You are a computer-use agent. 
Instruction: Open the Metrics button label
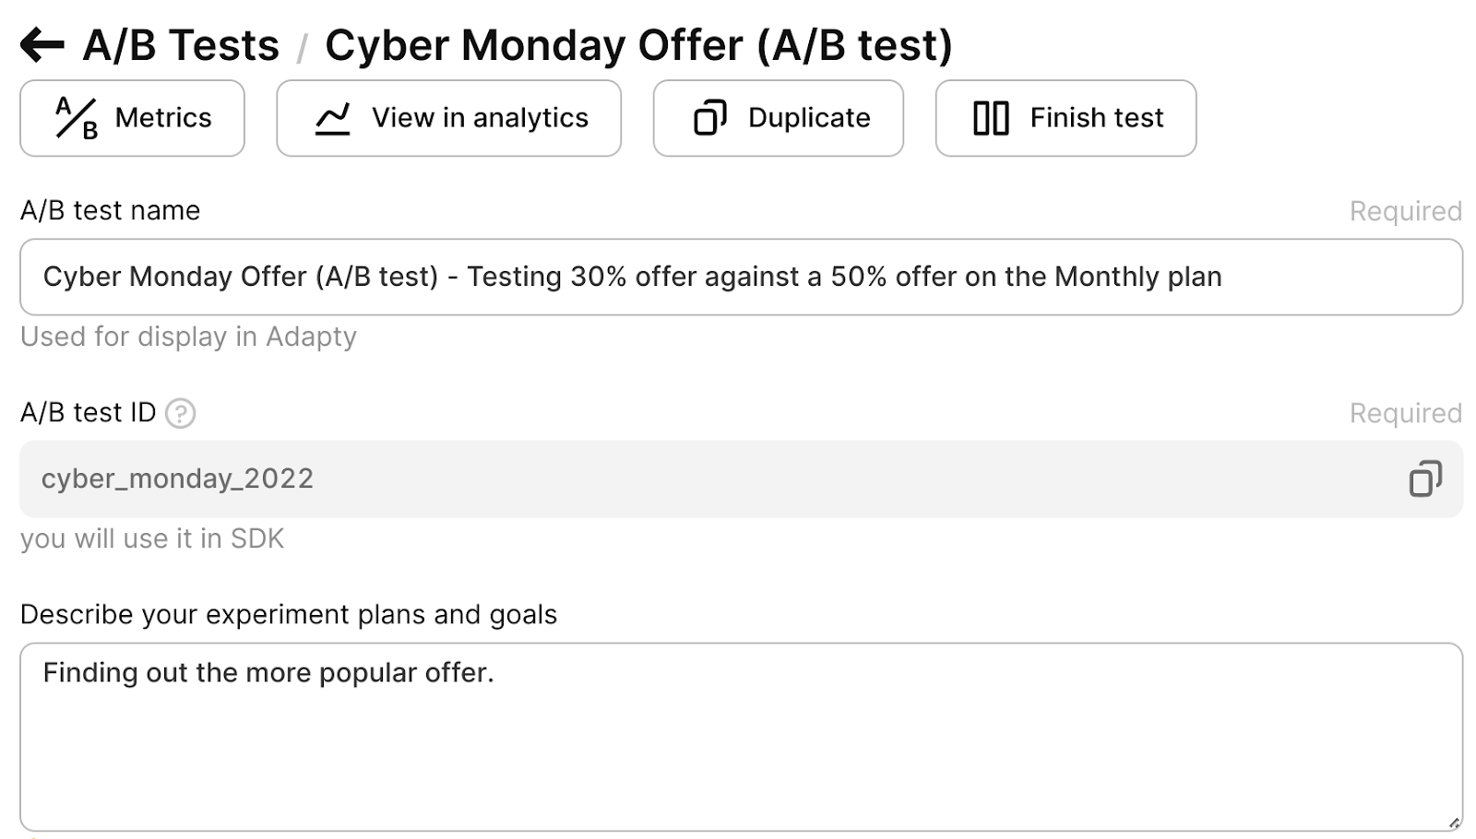pos(163,118)
